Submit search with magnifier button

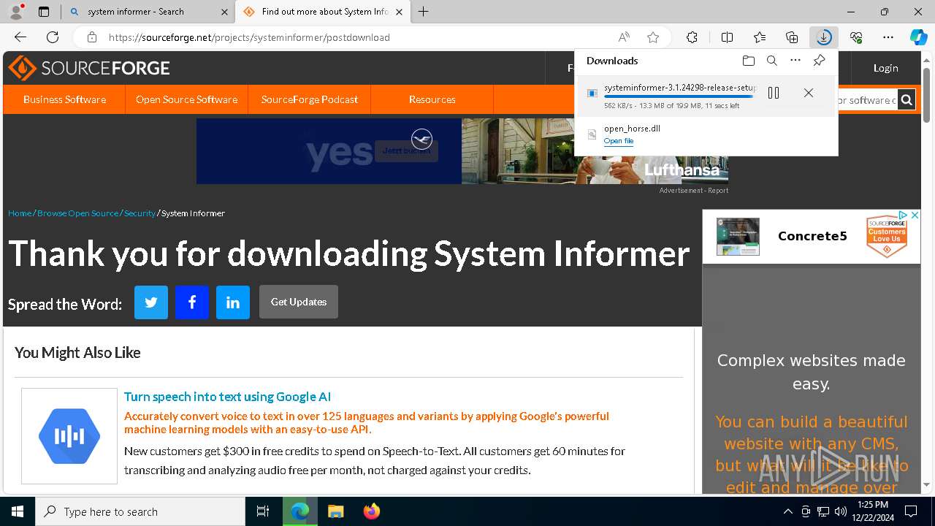coord(907,100)
